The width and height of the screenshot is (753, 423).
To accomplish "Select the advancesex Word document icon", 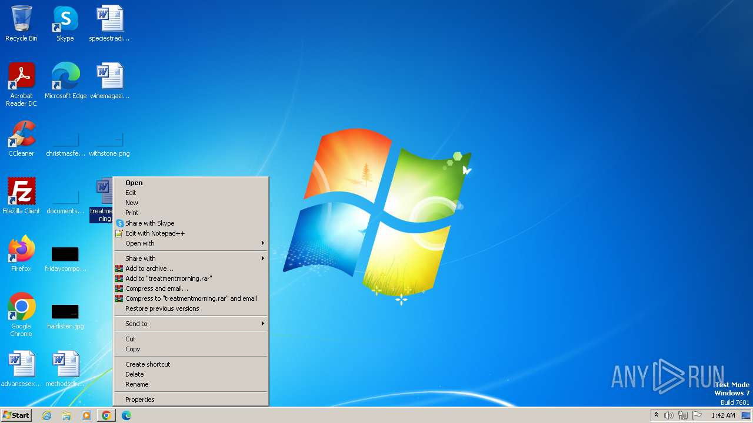I will [x=21, y=369].
